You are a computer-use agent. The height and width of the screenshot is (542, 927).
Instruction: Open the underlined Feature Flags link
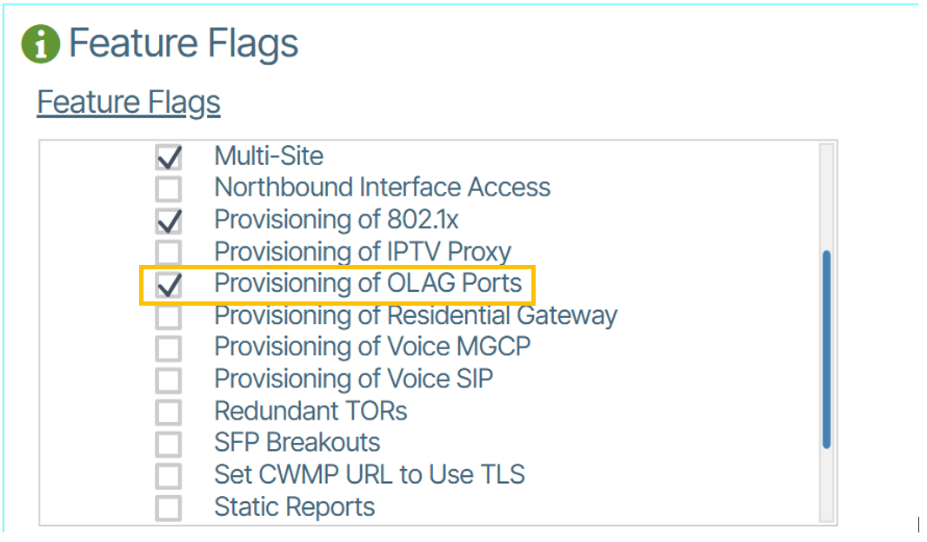tap(129, 102)
